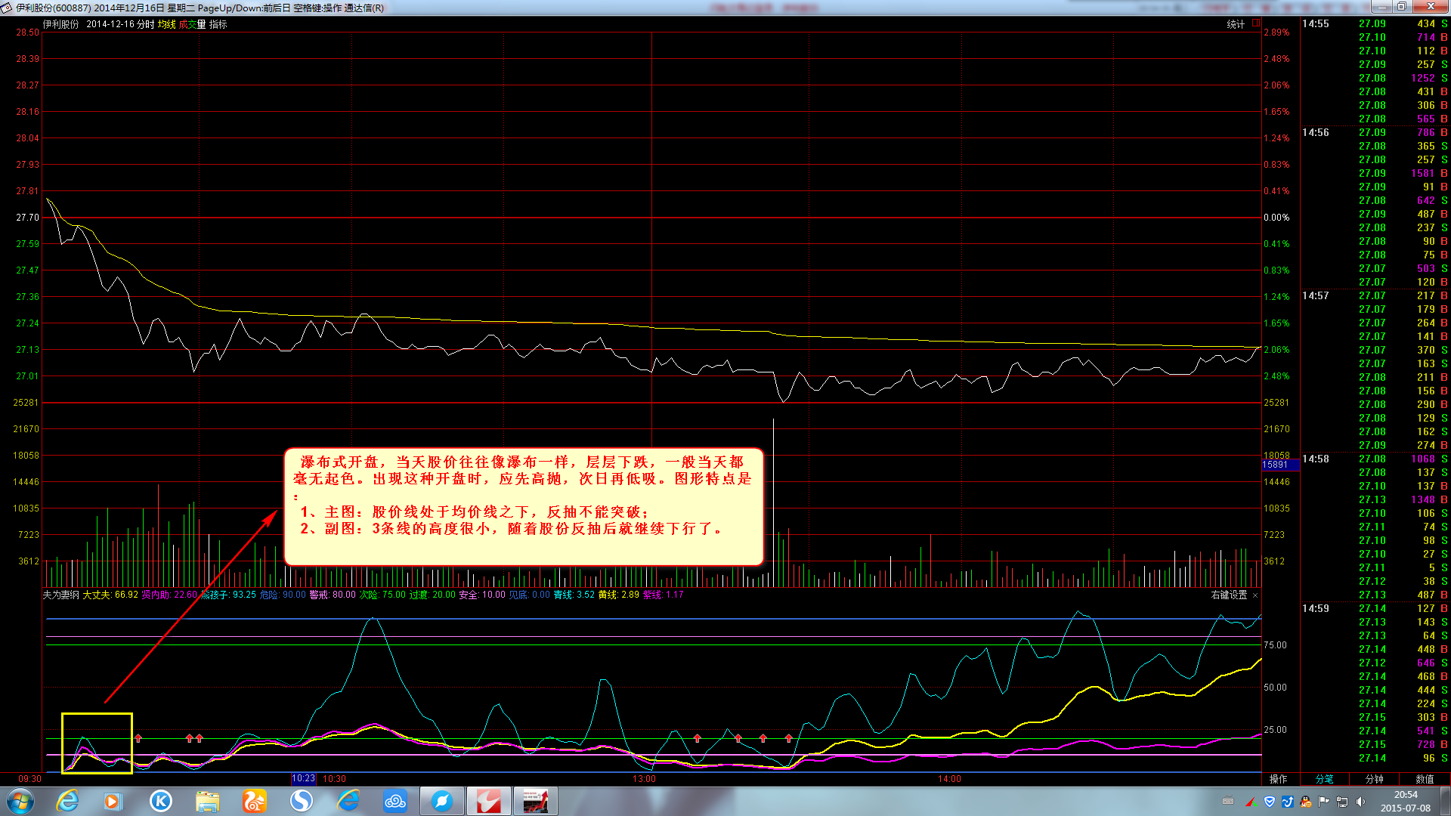Open the 操作 menu at bottom right
This screenshot has height=816, width=1451.
(1279, 779)
